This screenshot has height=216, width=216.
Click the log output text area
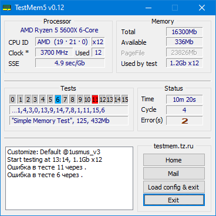[69, 178]
